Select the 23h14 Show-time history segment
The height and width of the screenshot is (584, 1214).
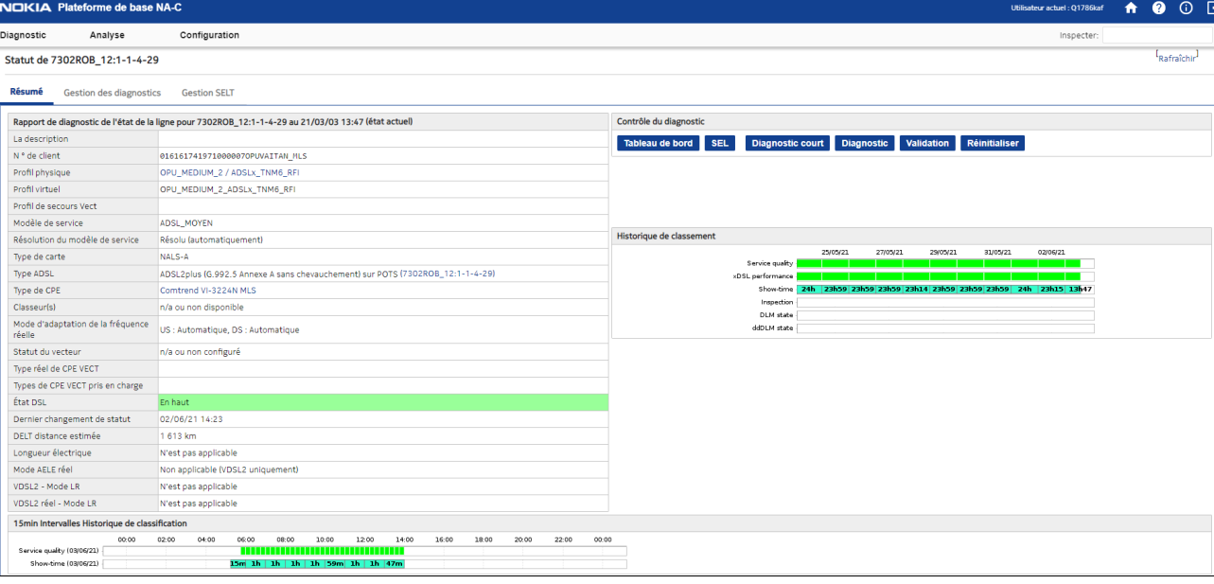916,289
